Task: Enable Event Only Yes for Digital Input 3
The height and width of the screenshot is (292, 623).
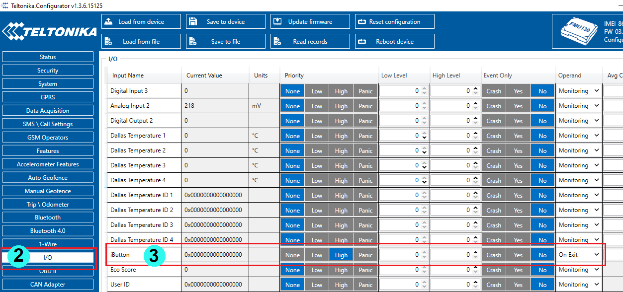Action: (x=518, y=91)
